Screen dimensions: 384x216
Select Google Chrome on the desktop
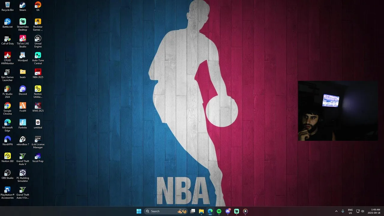(x=7, y=109)
